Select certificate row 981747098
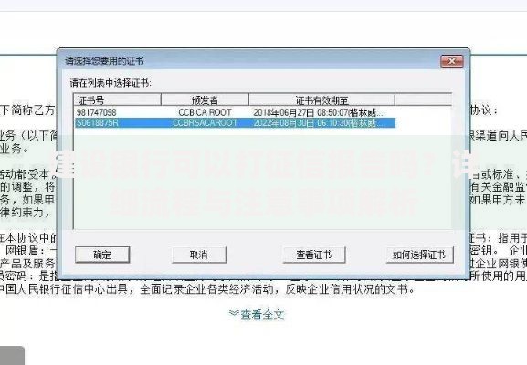 click(235, 112)
